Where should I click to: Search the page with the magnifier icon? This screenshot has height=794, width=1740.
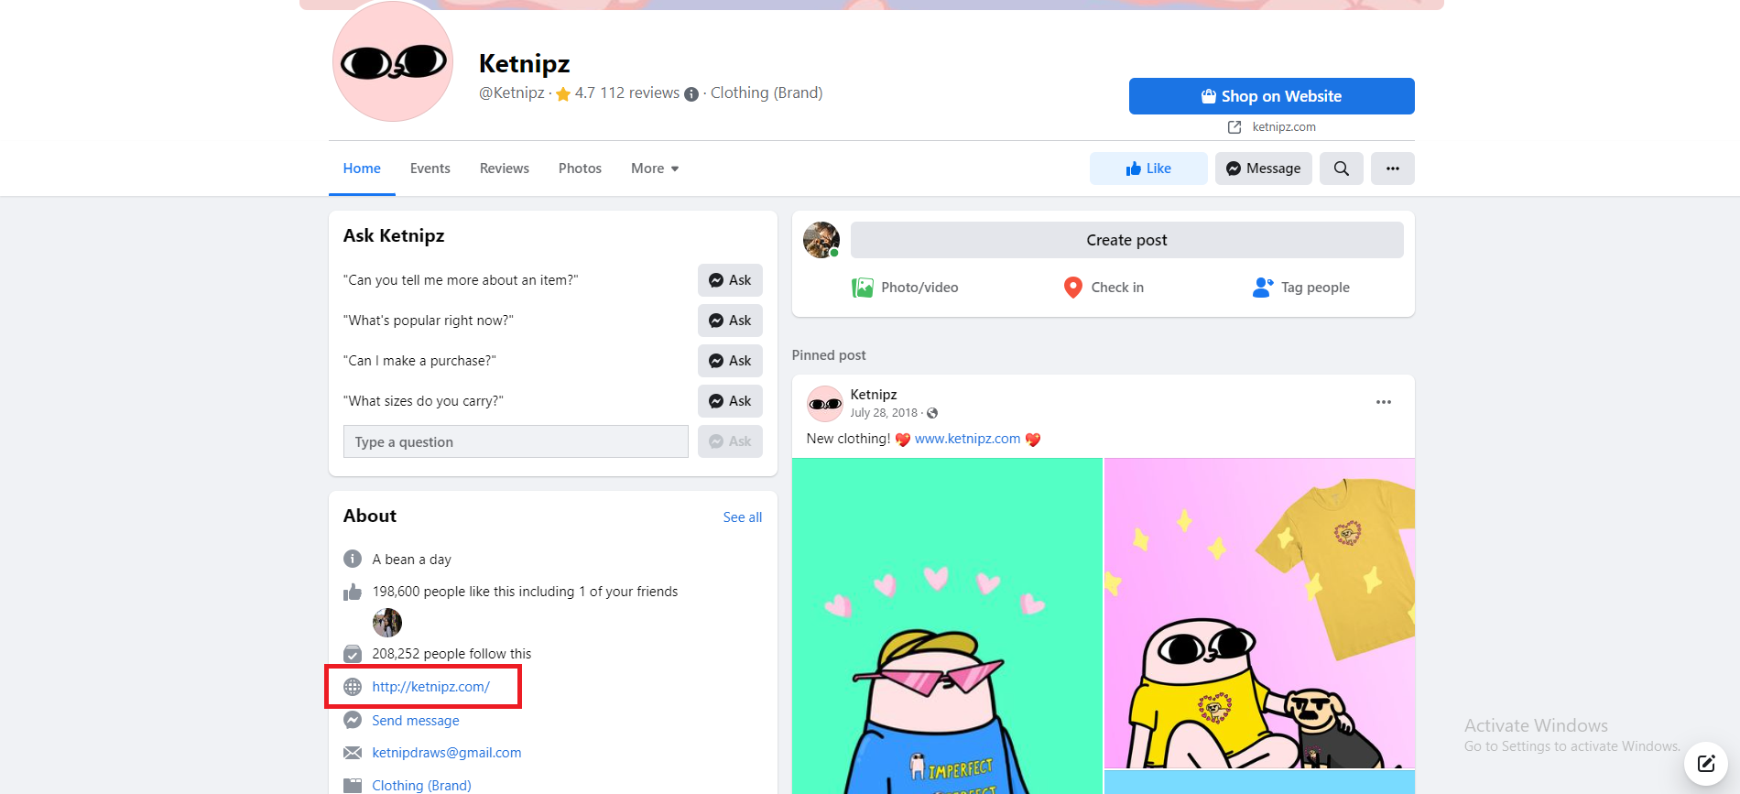point(1342,169)
